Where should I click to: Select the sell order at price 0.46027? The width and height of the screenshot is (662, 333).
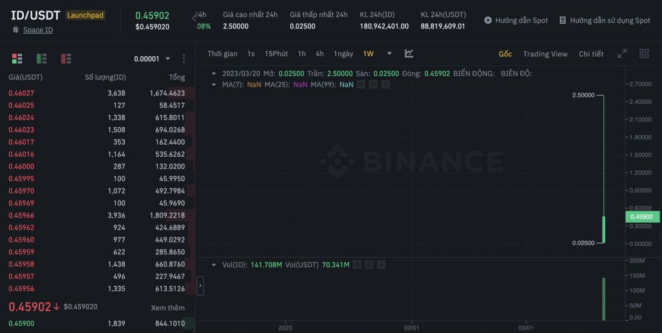(x=97, y=93)
